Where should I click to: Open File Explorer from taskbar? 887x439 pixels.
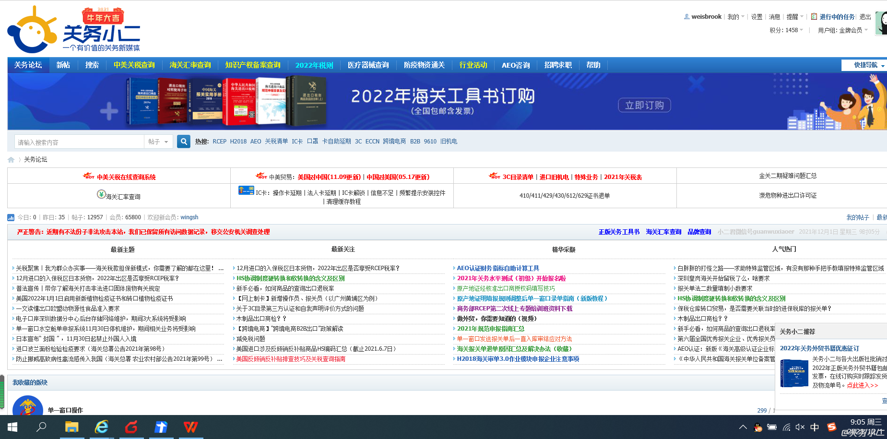tap(71, 427)
